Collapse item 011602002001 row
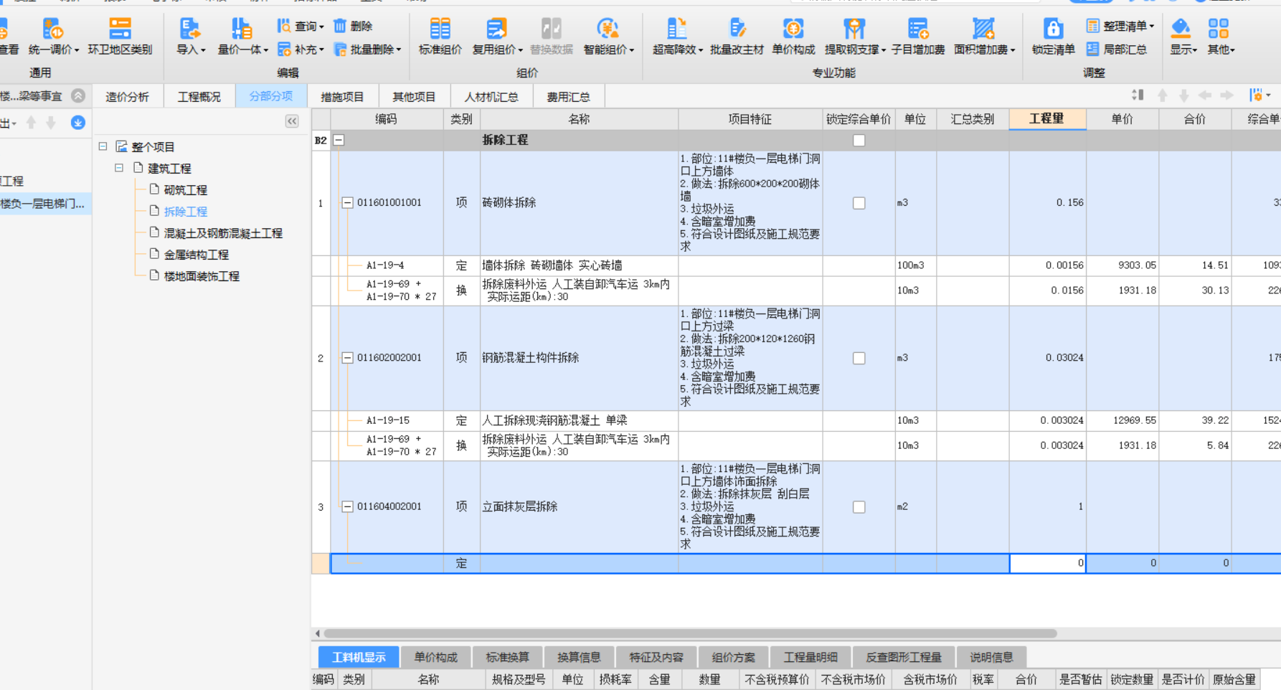 click(347, 358)
